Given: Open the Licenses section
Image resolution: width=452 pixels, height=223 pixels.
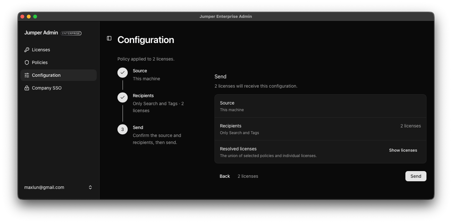Looking at the screenshot, I should click(x=58, y=50).
